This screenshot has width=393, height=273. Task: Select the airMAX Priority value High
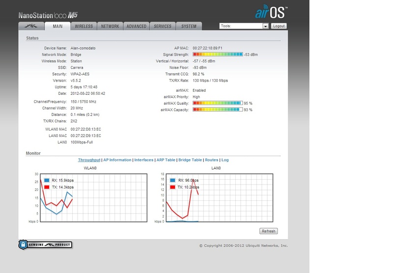tap(196, 97)
